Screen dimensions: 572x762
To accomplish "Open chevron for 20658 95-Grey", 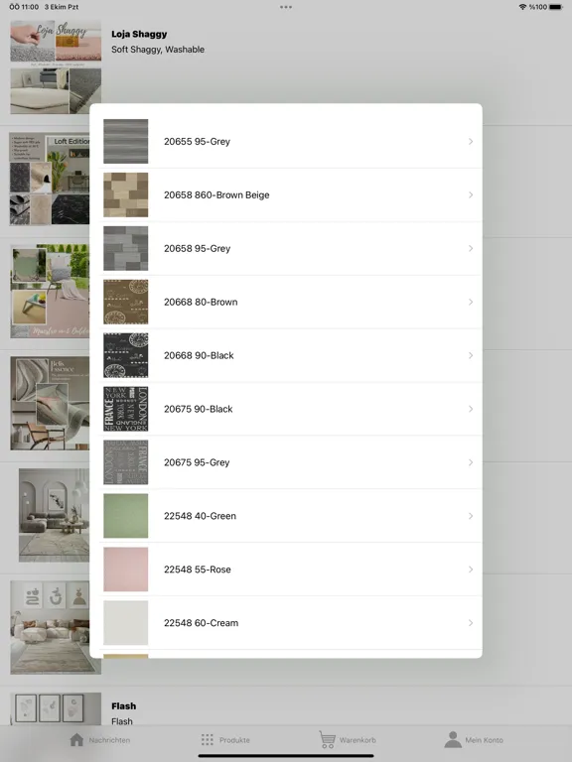I will [x=471, y=248].
